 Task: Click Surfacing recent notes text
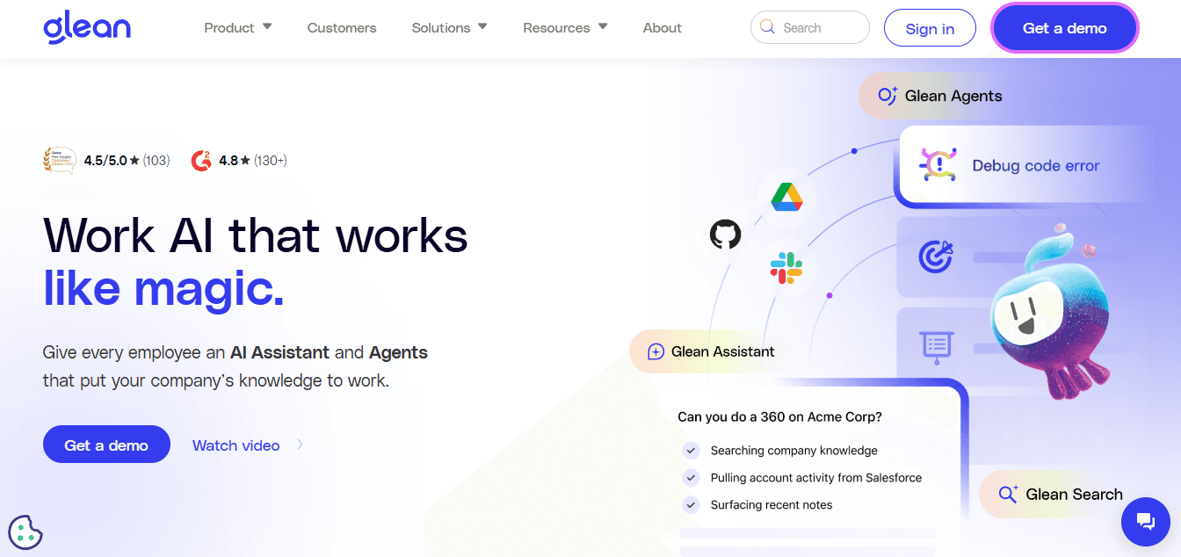(x=772, y=505)
